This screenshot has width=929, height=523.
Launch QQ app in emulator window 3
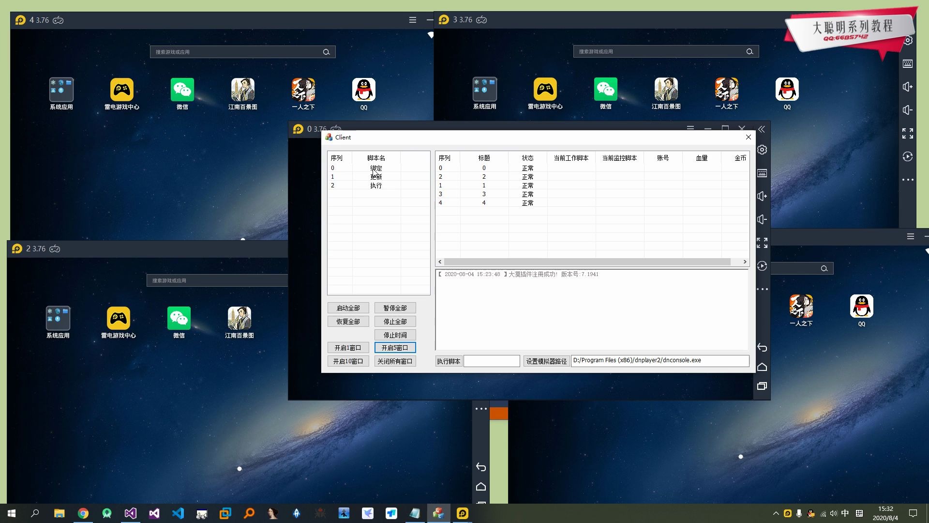pos(787,90)
